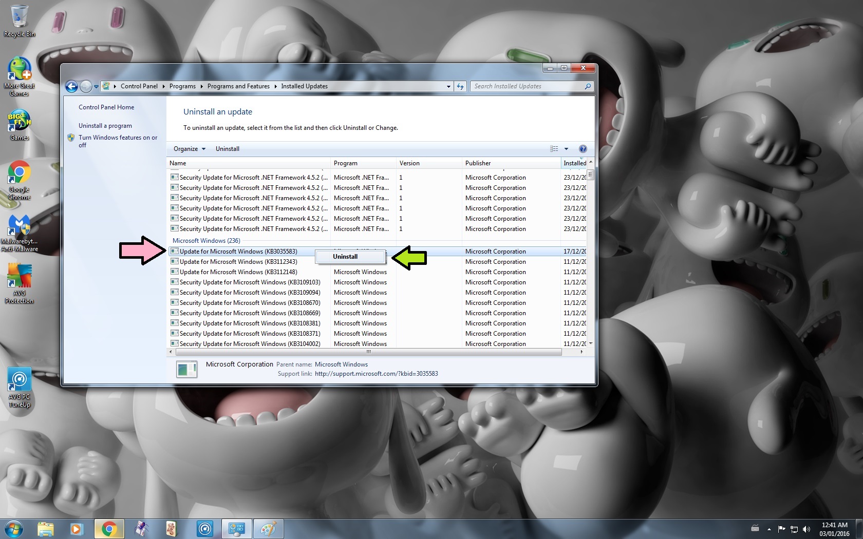Select Security Update (KB3109094) row

pos(378,293)
